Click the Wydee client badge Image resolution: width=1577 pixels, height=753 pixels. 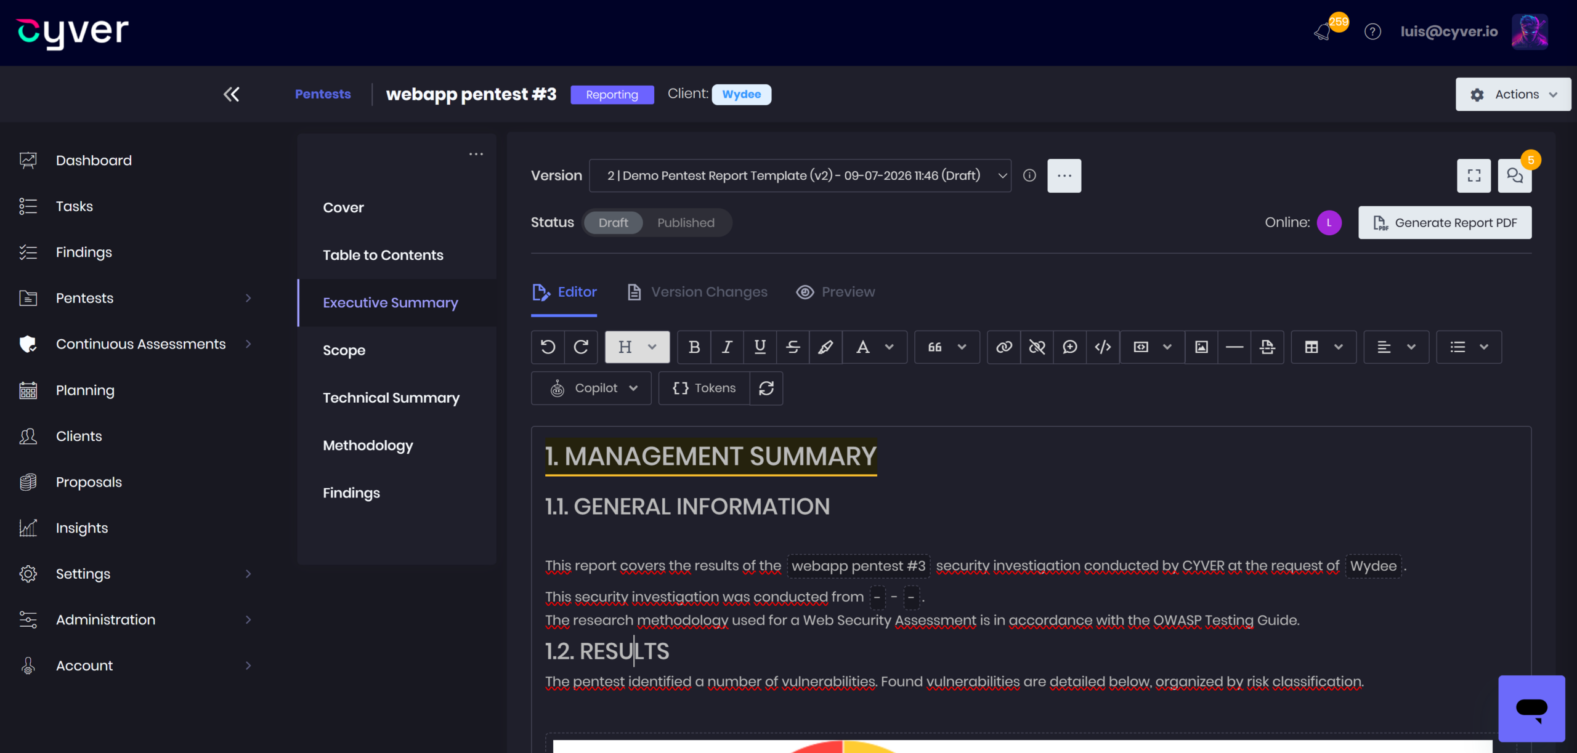pos(741,95)
